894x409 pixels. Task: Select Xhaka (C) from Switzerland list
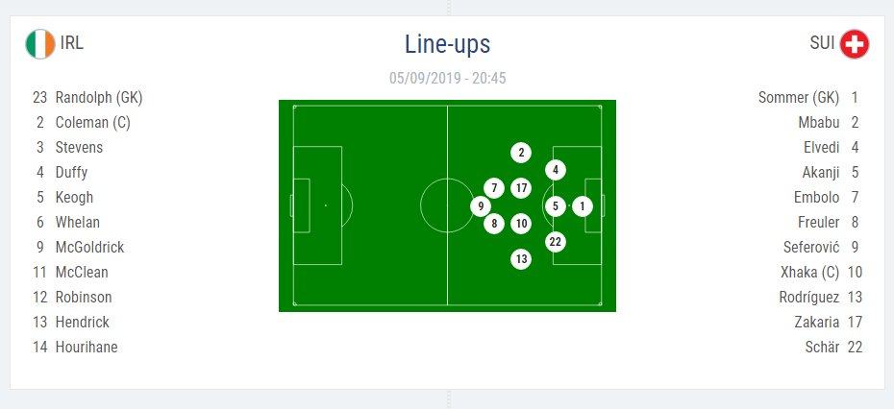(x=809, y=273)
